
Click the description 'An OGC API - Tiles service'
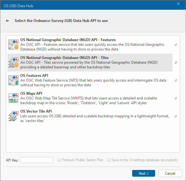pos(89,65)
